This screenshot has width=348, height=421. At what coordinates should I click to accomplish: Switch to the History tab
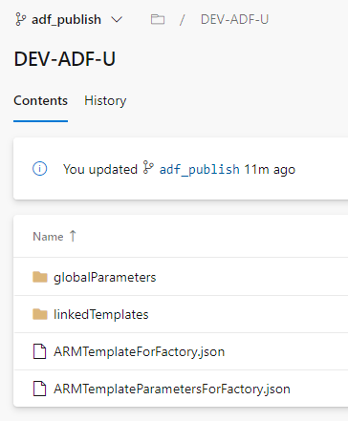105,101
